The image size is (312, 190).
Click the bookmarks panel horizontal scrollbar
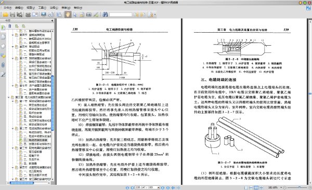click(x=21, y=183)
